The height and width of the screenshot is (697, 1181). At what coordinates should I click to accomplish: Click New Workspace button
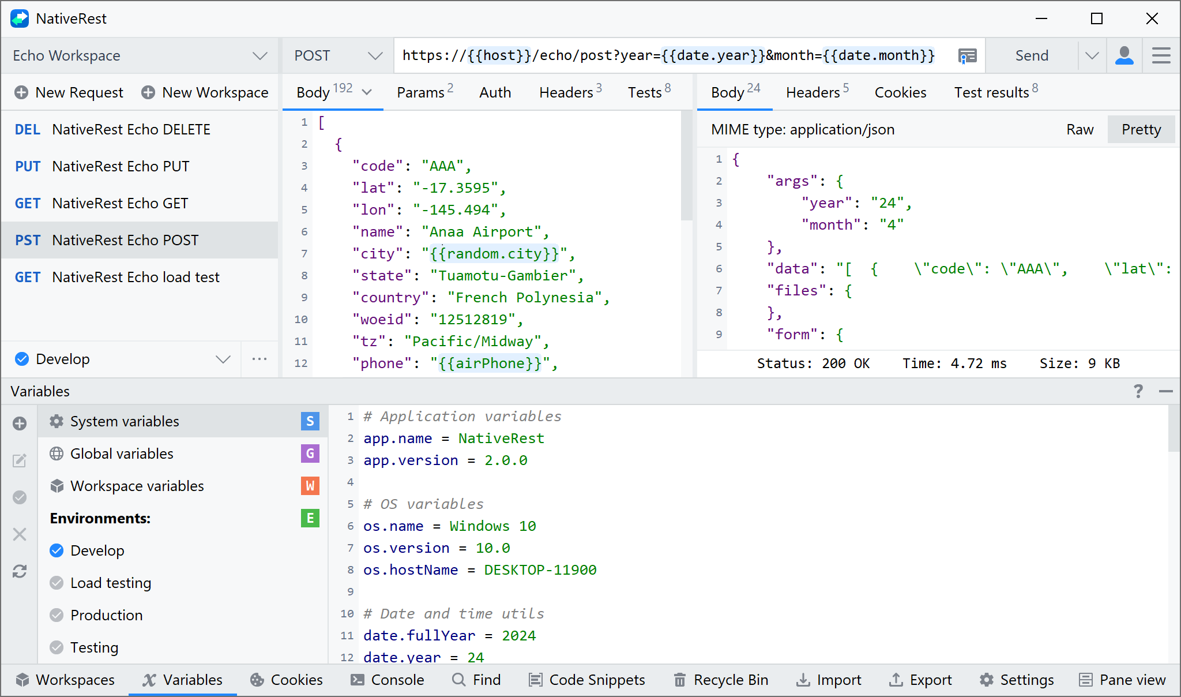[x=205, y=92]
